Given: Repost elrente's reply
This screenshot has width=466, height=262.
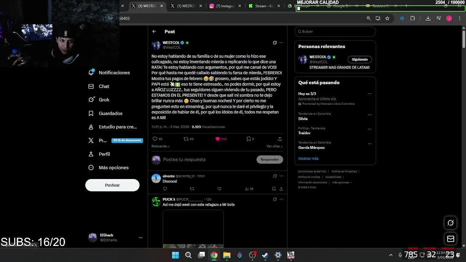Looking at the screenshot, I should [x=192, y=189].
